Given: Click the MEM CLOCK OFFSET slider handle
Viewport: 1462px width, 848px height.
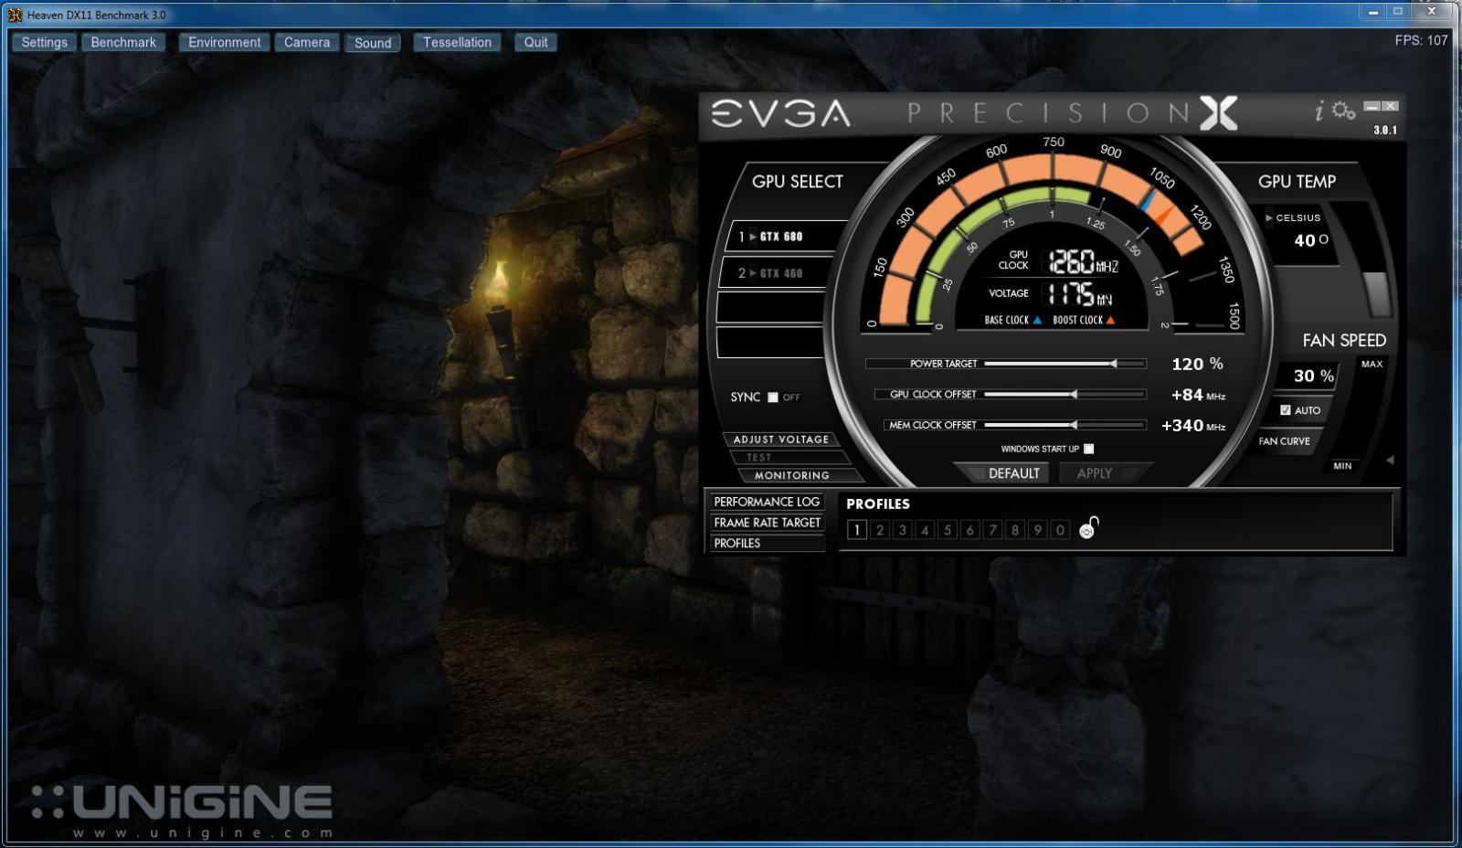Looking at the screenshot, I should pos(1074,425).
